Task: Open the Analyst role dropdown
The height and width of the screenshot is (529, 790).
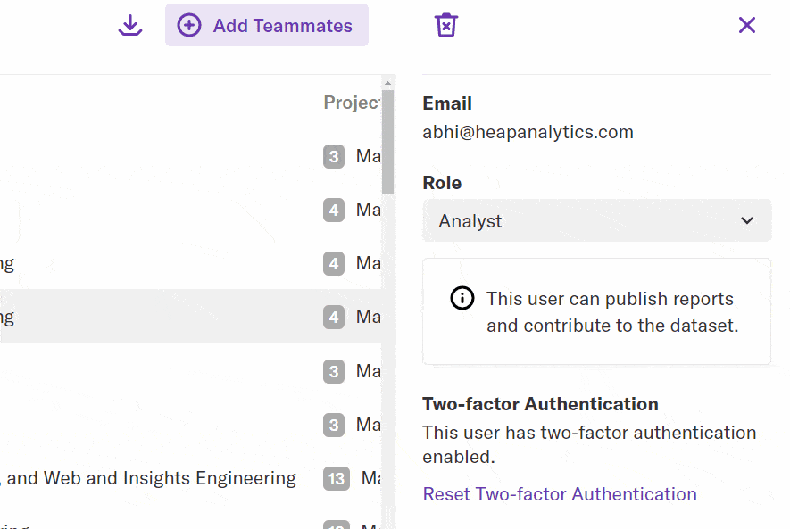Action: point(596,220)
